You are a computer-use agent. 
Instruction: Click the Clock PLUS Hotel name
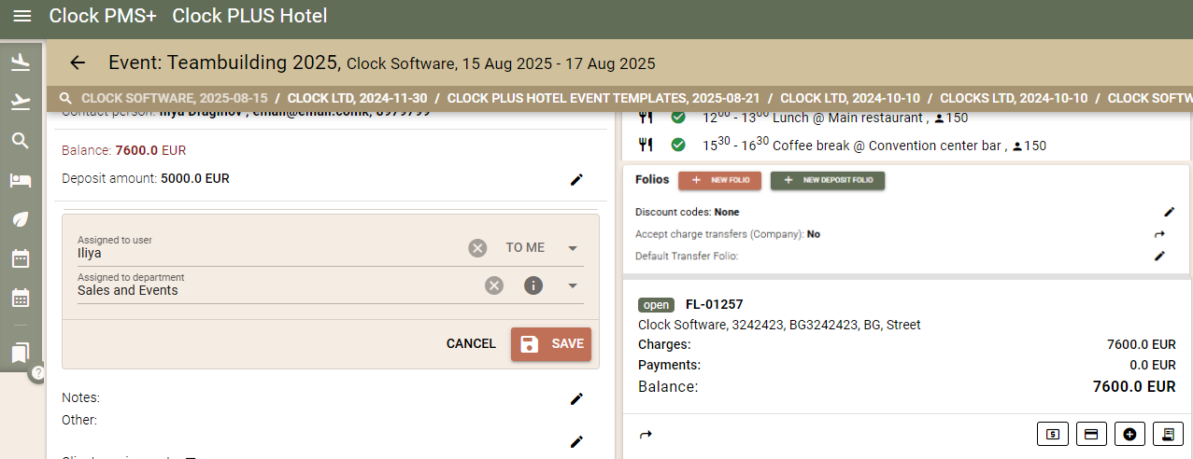pyautogui.click(x=250, y=16)
